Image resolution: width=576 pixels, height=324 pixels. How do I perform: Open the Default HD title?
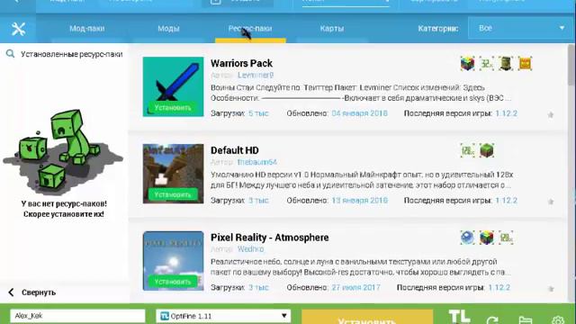click(235, 150)
